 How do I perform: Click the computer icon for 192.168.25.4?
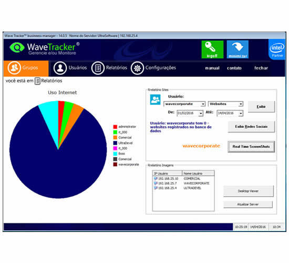(x=156, y=188)
